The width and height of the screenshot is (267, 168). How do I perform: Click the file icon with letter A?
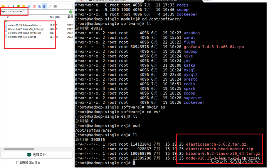39,7
